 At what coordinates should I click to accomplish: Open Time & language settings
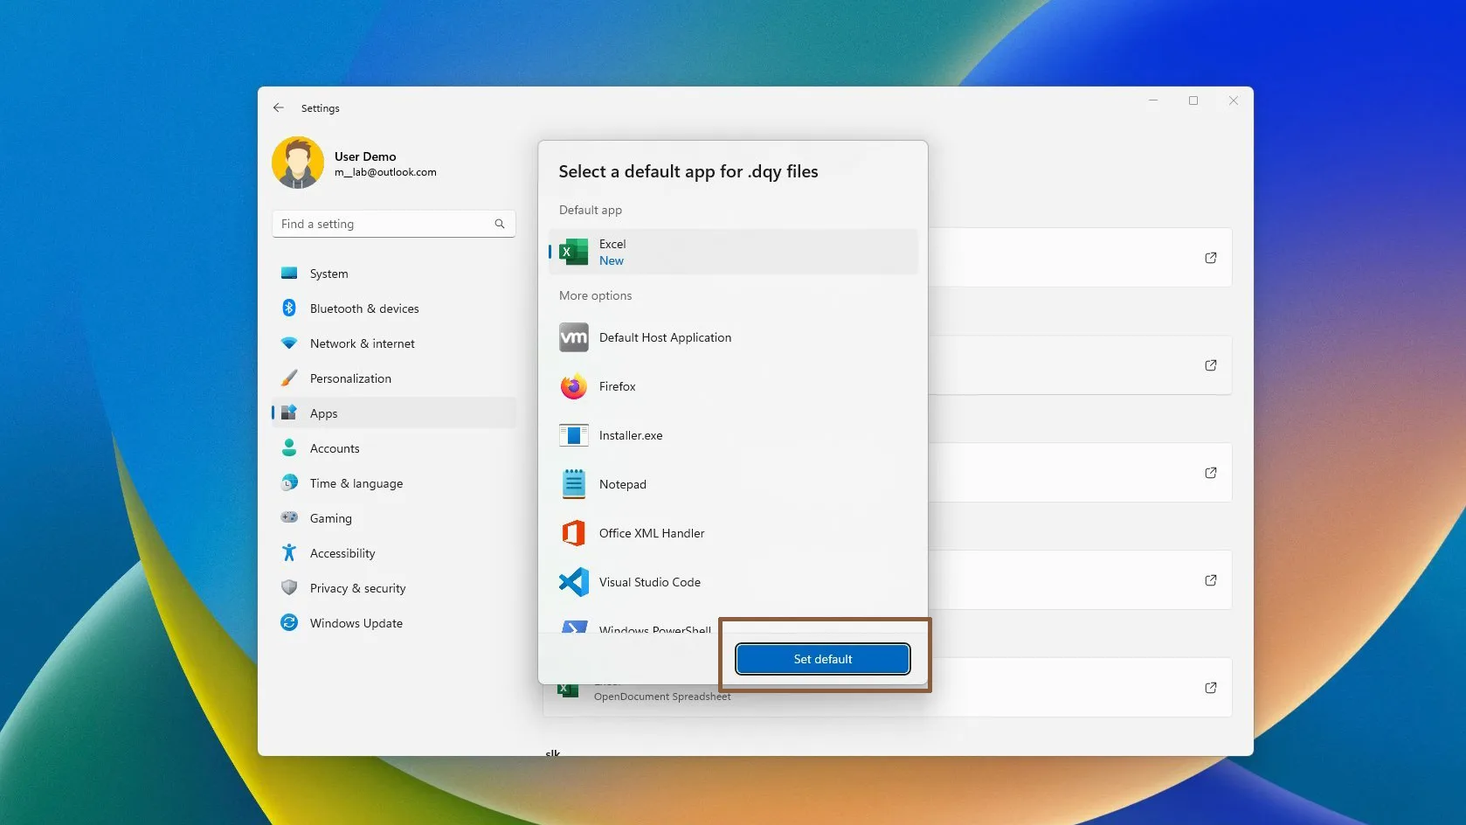[x=394, y=483]
